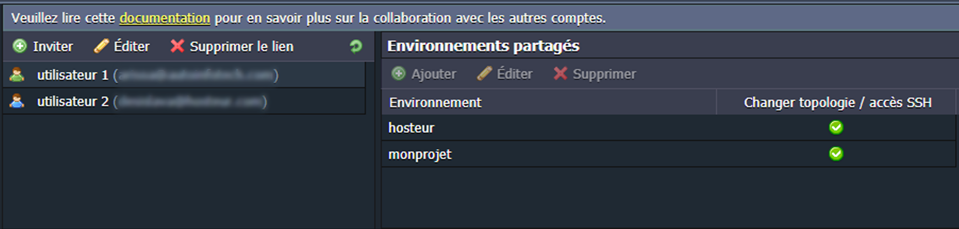
Task: Select the monprojet environment row
Action: [x=669, y=154]
